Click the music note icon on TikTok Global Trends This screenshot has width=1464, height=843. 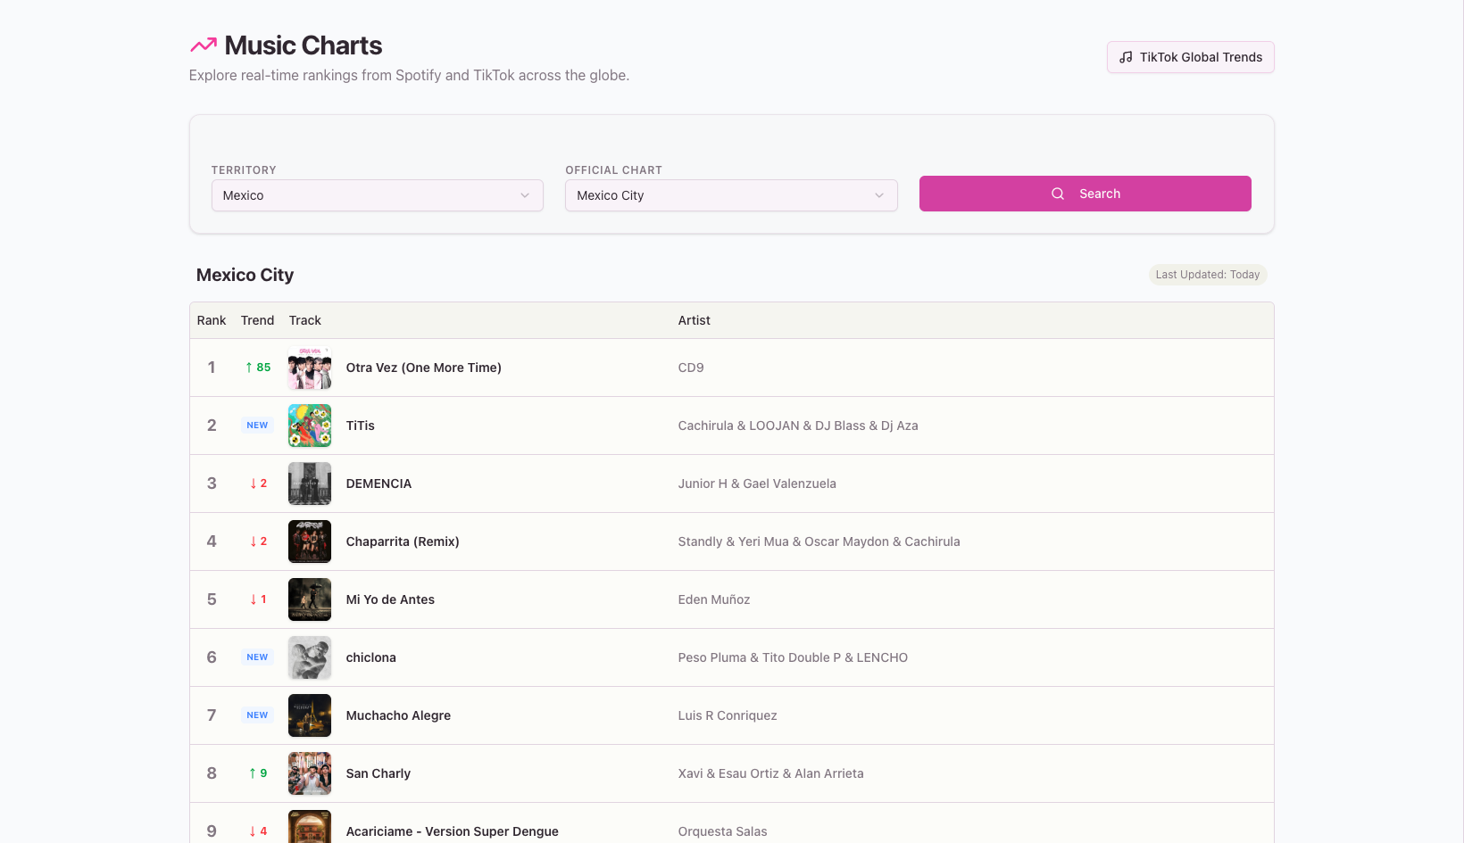[1125, 57]
